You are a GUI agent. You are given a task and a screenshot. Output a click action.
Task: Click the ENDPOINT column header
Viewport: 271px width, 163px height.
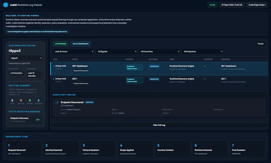click(x=226, y=59)
